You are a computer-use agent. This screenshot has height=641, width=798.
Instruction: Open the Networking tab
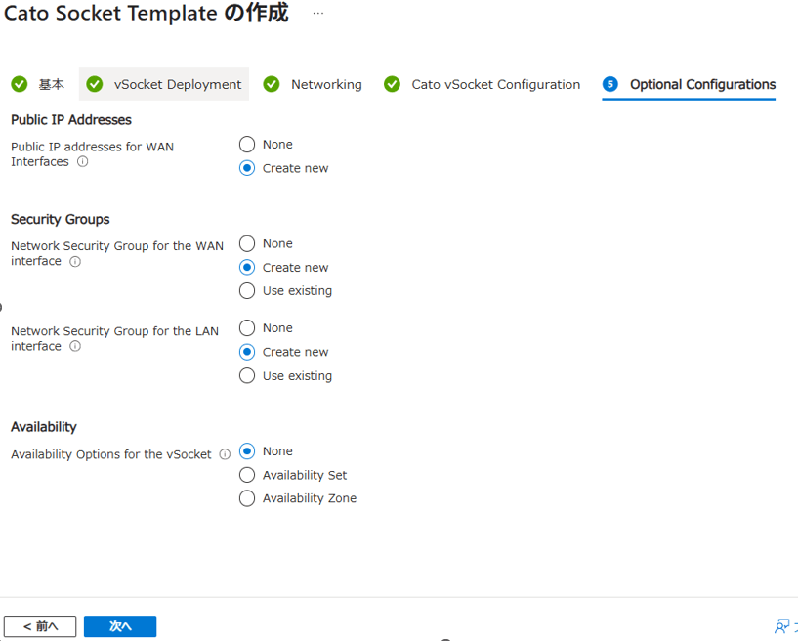pyautogui.click(x=314, y=85)
